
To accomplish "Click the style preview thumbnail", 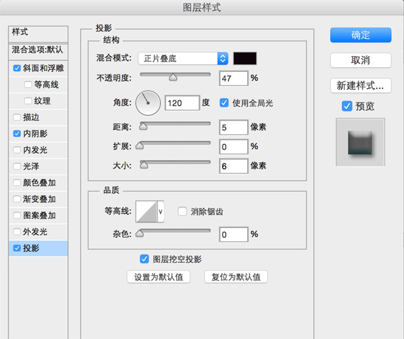I will [360, 142].
